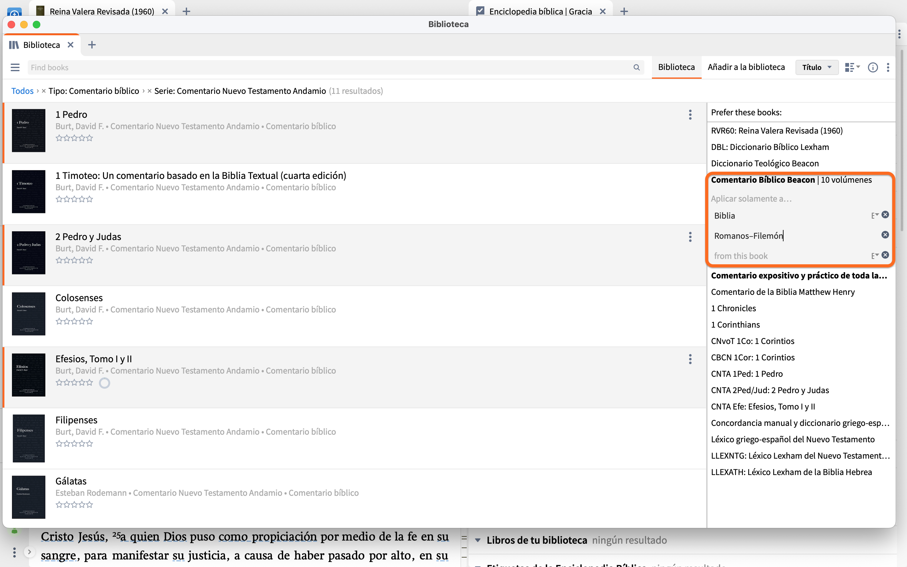This screenshot has height=567, width=907.
Task: Open the Biblia data type dropdown
Action: coord(875,216)
